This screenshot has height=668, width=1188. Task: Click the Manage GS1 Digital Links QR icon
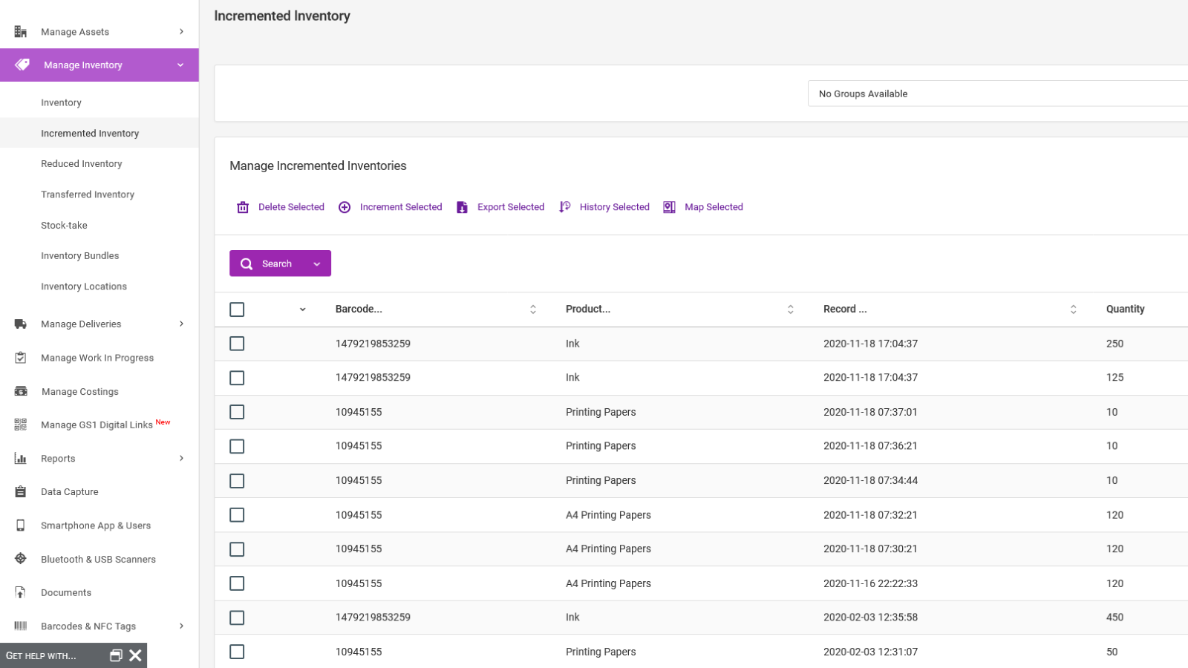pyautogui.click(x=21, y=425)
